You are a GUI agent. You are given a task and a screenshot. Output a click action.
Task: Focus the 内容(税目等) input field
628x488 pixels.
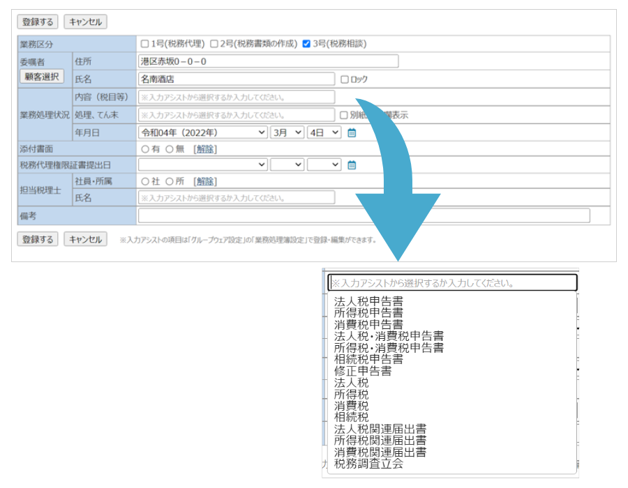coord(237,97)
